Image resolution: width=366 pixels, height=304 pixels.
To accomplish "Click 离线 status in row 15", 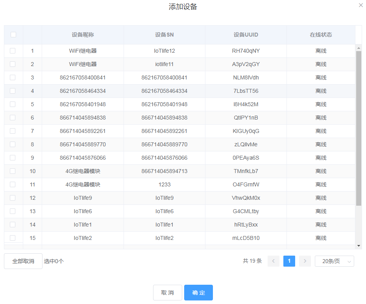I will tap(321, 238).
